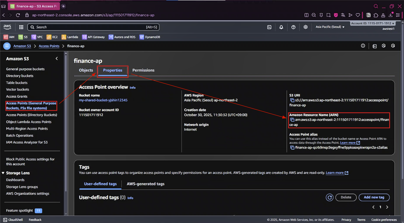Switch to the Objects tab
This screenshot has width=404, height=223.
pyautogui.click(x=86, y=70)
